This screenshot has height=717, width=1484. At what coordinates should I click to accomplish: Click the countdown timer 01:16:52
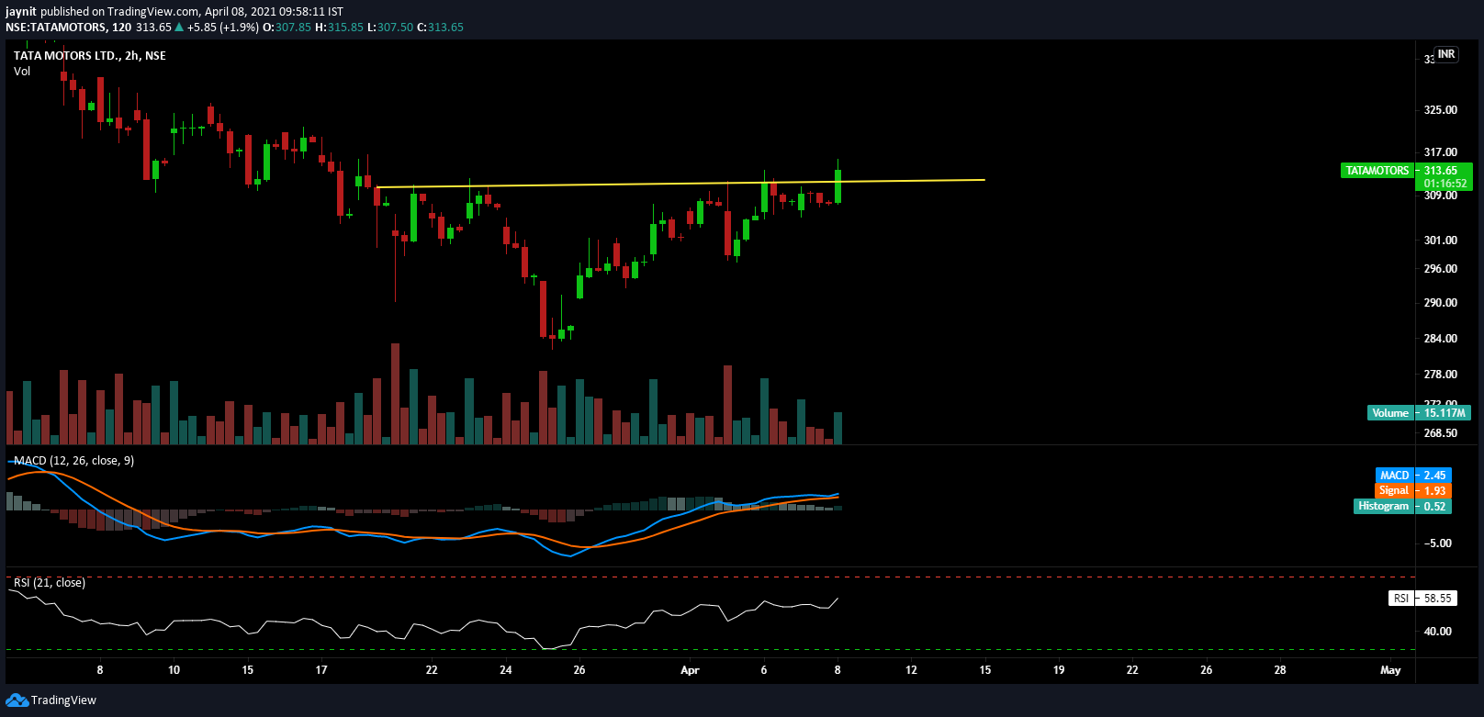(x=1445, y=184)
